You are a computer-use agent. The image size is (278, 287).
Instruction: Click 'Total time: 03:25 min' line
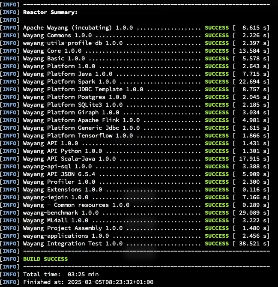tap(61, 275)
